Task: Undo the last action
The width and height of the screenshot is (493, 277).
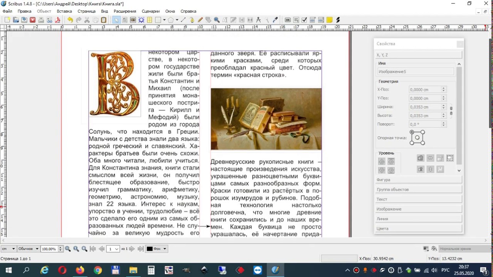Action: point(70,20)
